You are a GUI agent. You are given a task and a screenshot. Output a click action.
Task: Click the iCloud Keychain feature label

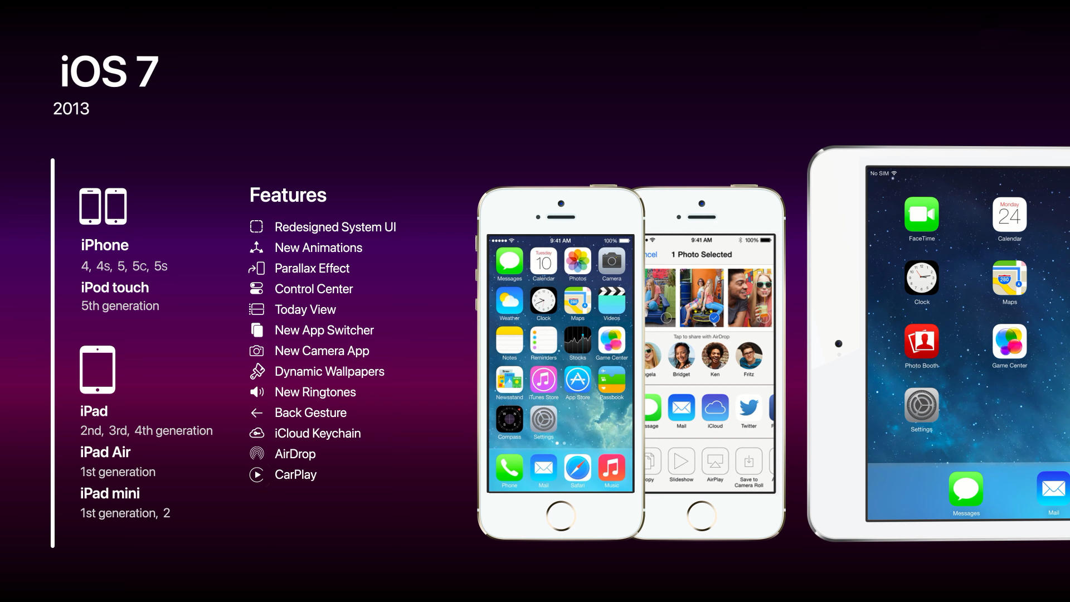(318, 433)
